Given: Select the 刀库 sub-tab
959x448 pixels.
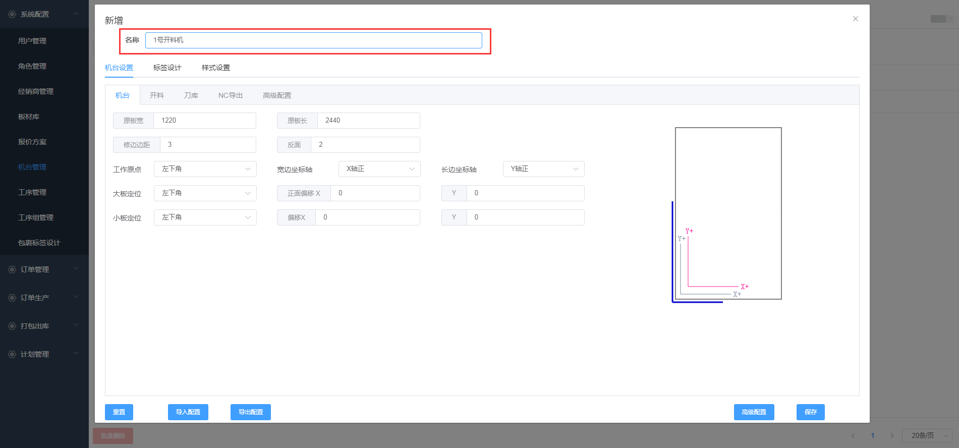Looking at the screenshot, I should coord(191,95).
